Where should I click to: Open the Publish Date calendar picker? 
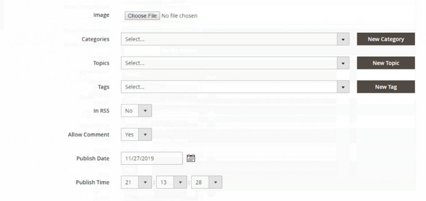tap(191, 158)
